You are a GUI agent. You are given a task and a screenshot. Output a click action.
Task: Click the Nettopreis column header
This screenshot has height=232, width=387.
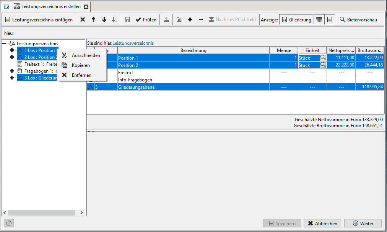(341, 50)
